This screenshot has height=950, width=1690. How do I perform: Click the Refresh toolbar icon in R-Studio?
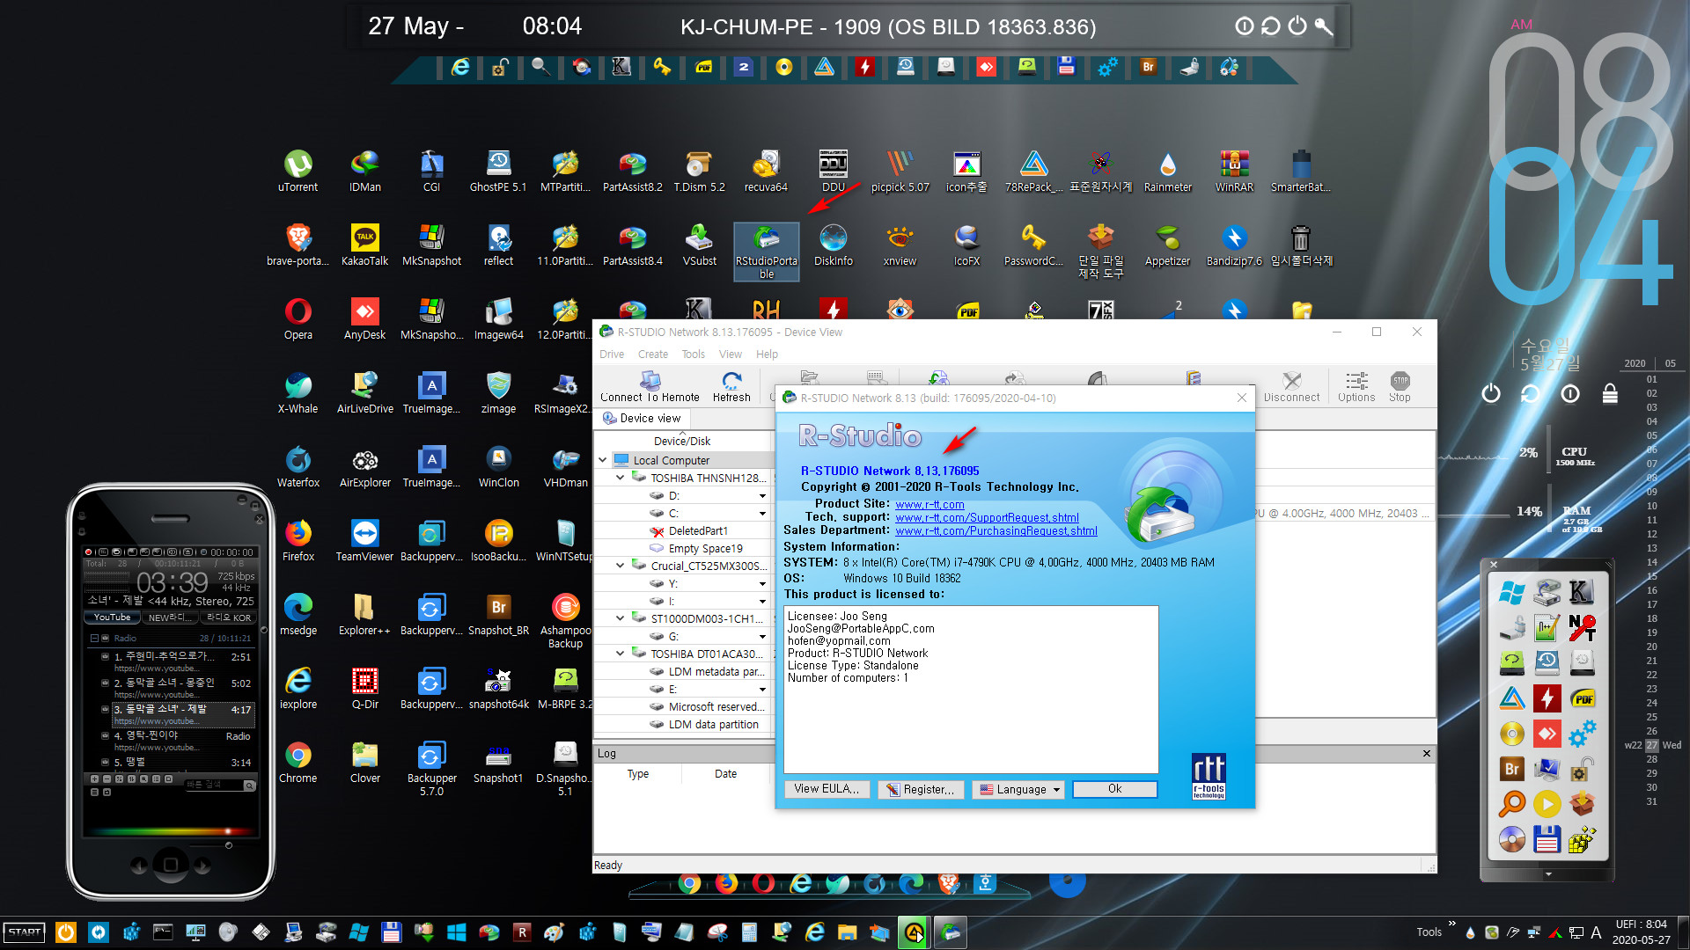click(x=731, y=386)
